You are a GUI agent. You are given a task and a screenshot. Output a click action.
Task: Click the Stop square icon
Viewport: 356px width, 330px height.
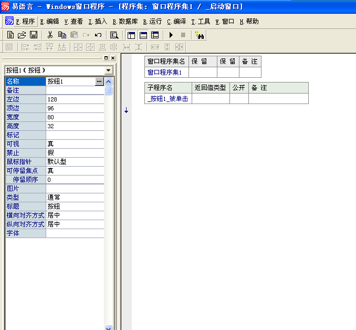tap(183, 35)
